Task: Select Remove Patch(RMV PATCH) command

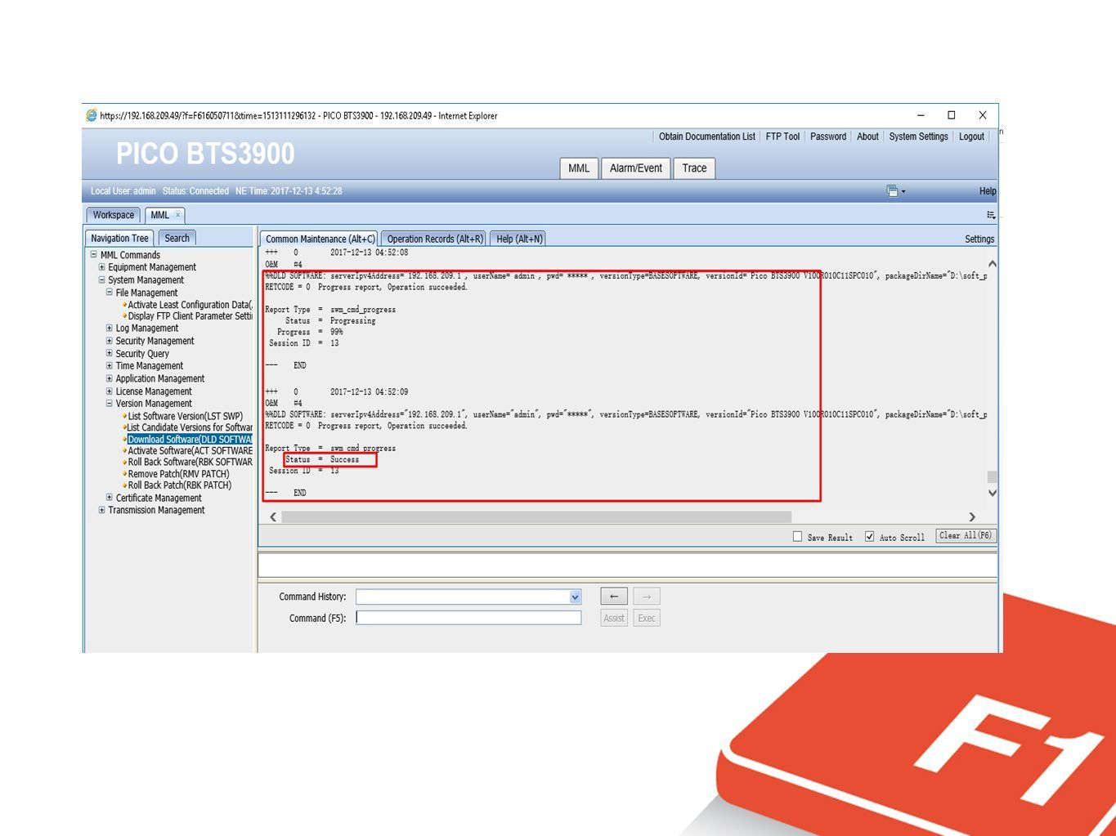Action: click(x=178, y=474)
